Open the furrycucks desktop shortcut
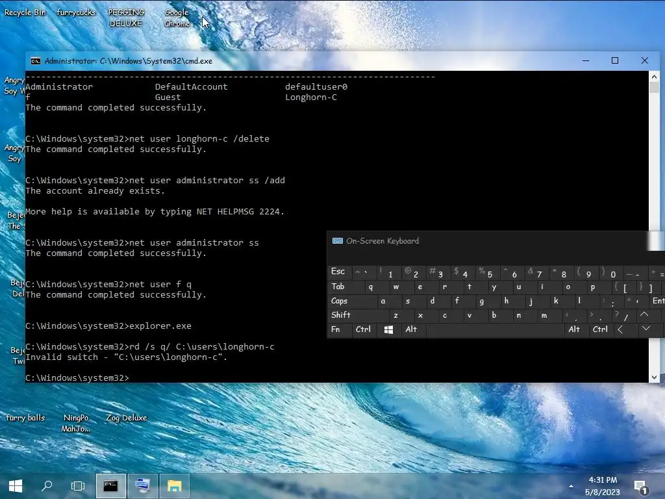Viewport: 665px width, 499px height. click(76, 12)
